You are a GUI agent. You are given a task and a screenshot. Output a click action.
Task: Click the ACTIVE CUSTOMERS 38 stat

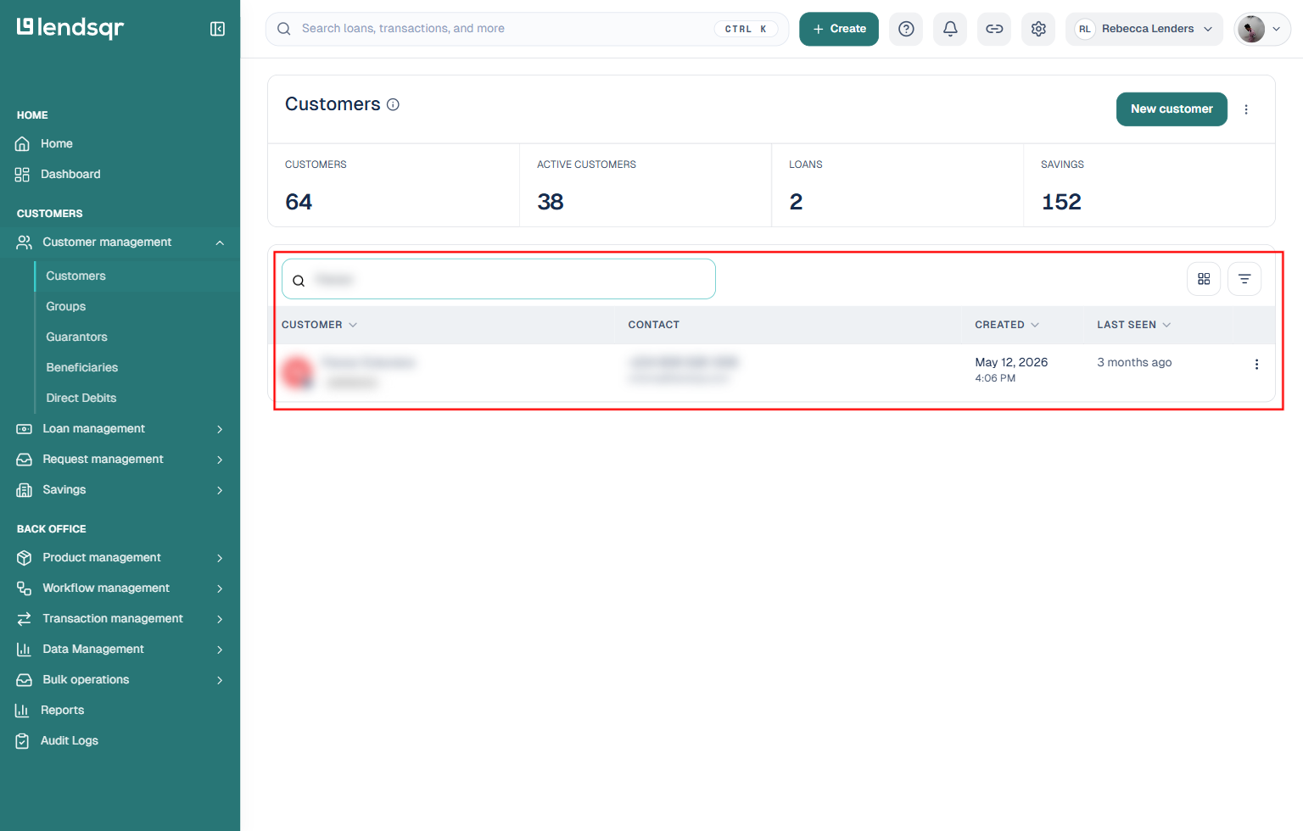(x=646, y=185)
